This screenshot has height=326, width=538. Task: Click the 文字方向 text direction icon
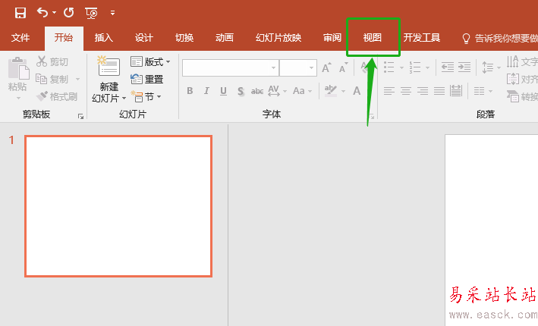513,61
